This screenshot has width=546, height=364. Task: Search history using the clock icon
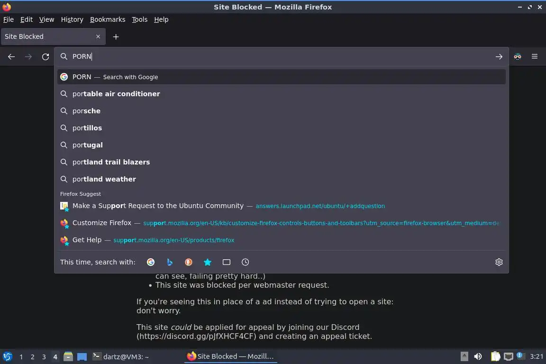[245, 262]
